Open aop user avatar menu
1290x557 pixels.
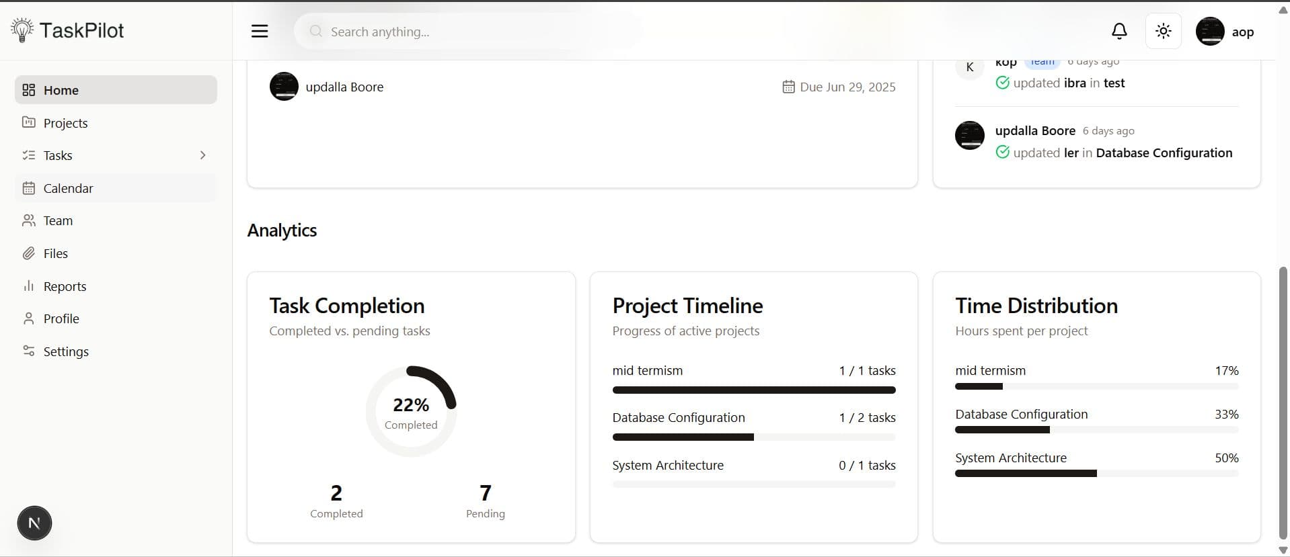coord(1210,32)
